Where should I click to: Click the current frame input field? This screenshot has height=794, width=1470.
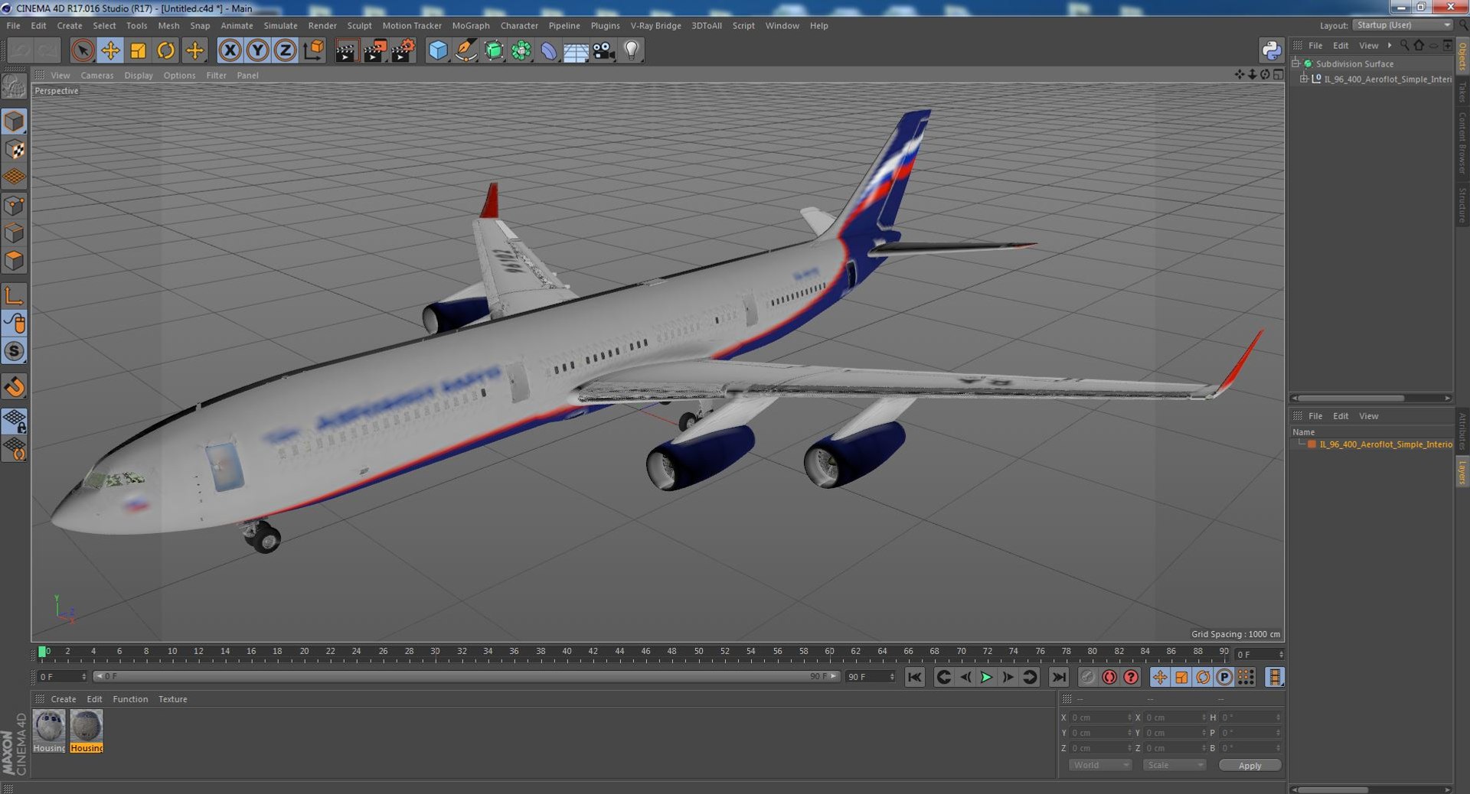pos(61,677)
